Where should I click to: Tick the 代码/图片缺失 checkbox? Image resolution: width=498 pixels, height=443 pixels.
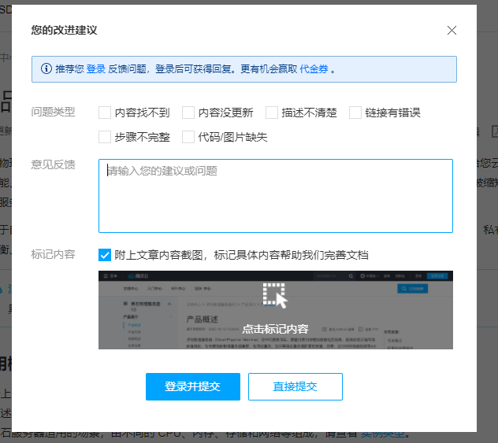[188, 137]
